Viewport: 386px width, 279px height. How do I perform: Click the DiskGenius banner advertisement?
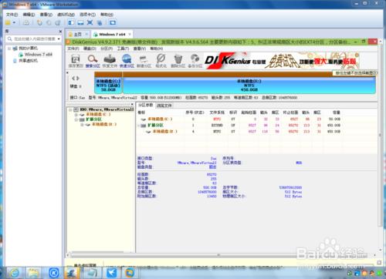coord(282,61)
